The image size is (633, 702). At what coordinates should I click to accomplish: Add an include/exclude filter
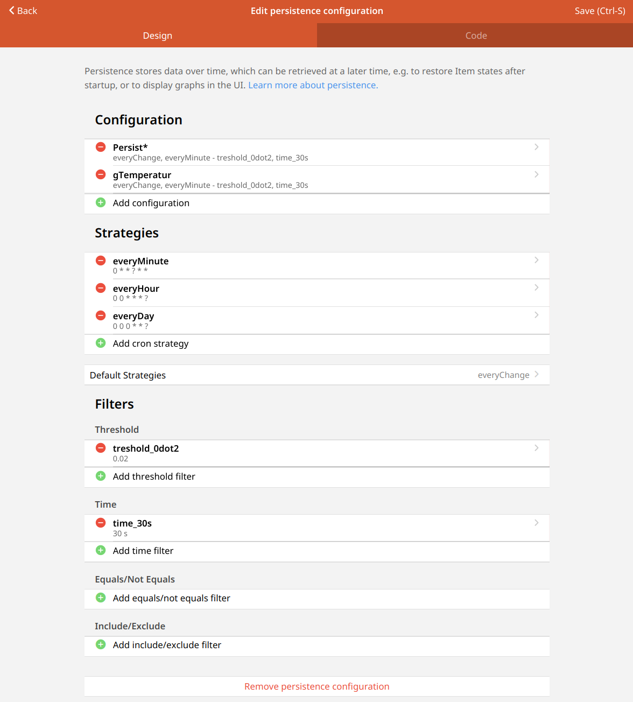pos(167,645)
